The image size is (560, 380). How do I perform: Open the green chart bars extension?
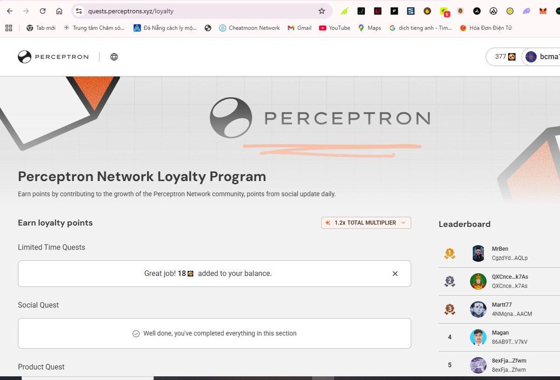(344, 11)
